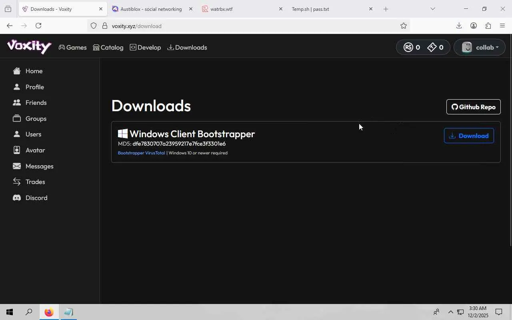Click the tickets balance icon
Image resolution: width=512 pixels, height=320 pixels.
coord(432,47)
